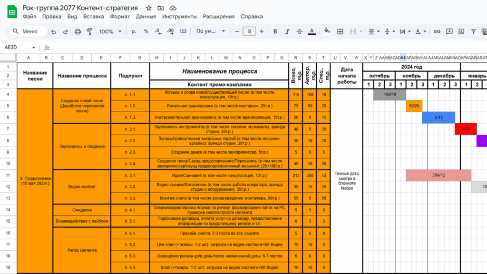Open the Google Sheets home icon
487x274 pixels.
point(12,12)
